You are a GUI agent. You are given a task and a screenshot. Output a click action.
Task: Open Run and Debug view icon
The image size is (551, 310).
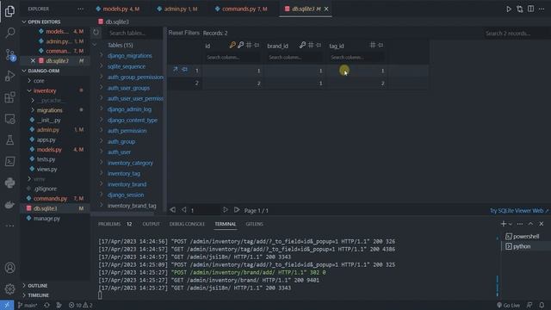[x=9, y=76]
